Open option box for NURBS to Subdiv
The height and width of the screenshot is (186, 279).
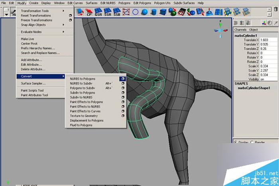tap(123, 83)
